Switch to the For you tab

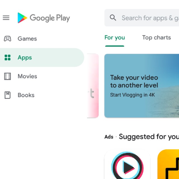point(115,37)
